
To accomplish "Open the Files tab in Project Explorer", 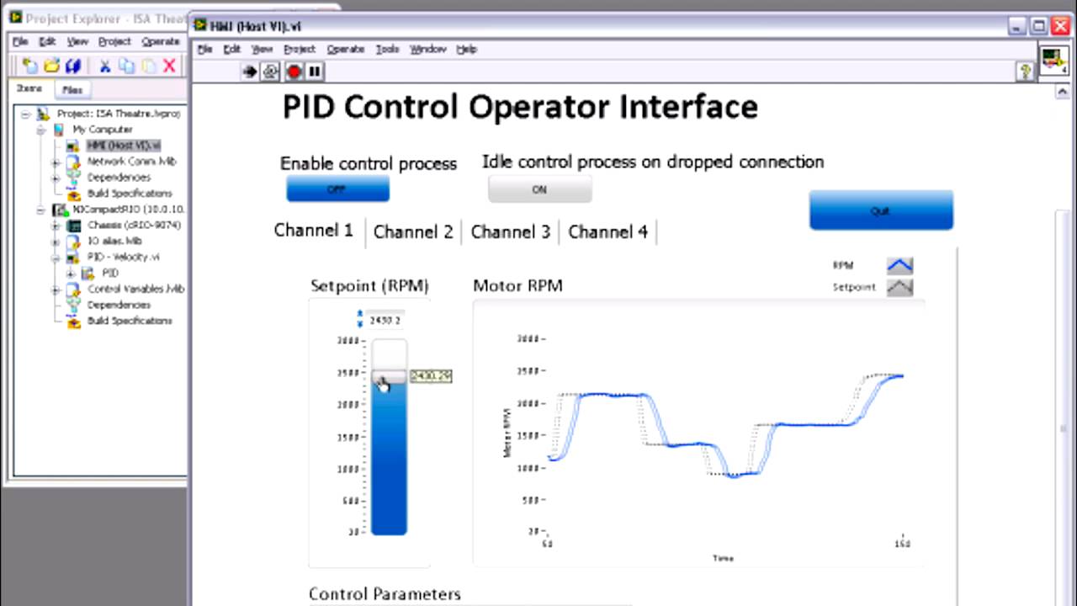I will pos(72,89).
